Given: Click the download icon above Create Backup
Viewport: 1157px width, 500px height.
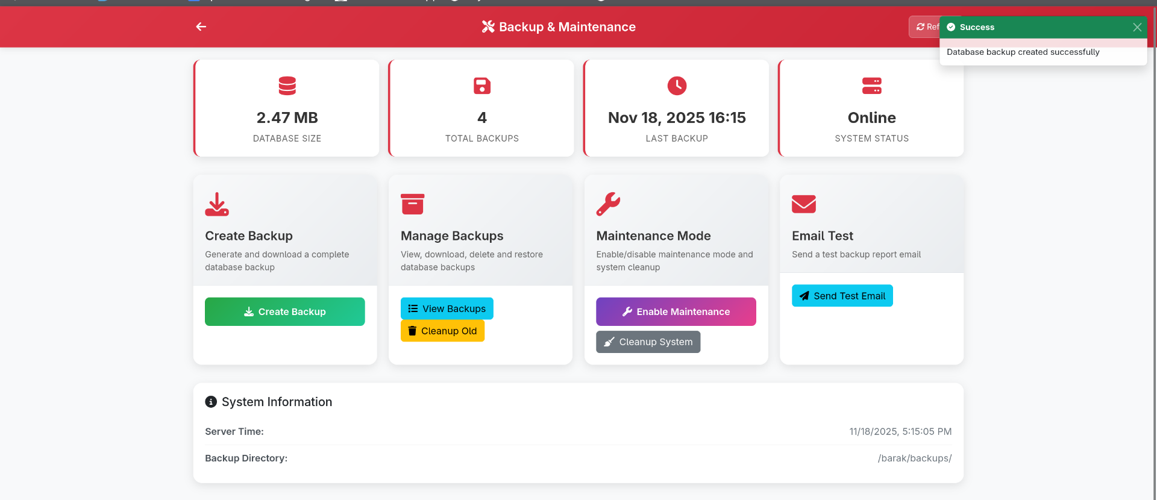Looking at the screenshot, I should coord(217,204).
